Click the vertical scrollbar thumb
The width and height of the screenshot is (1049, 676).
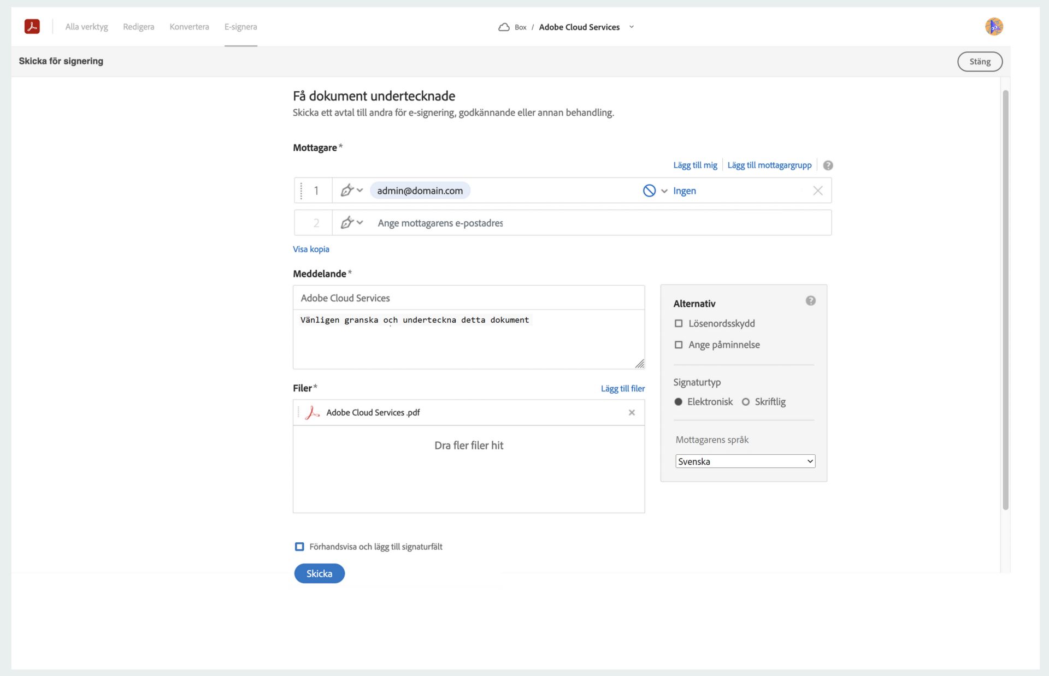[x=1005, y=300]
